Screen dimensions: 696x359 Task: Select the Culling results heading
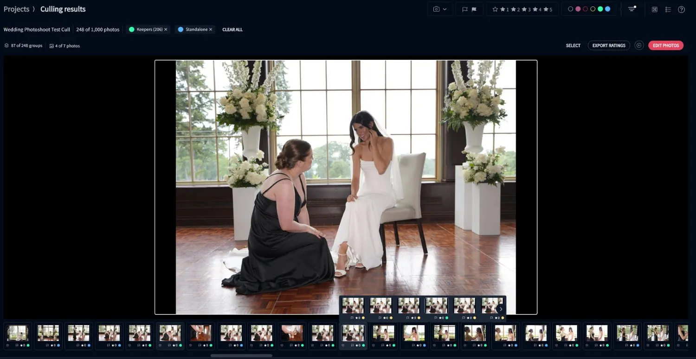pyautogui.click(x=63, y=9)
